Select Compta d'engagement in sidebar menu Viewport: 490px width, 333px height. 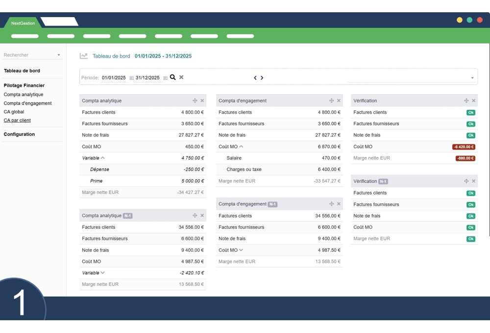point(27,103)
